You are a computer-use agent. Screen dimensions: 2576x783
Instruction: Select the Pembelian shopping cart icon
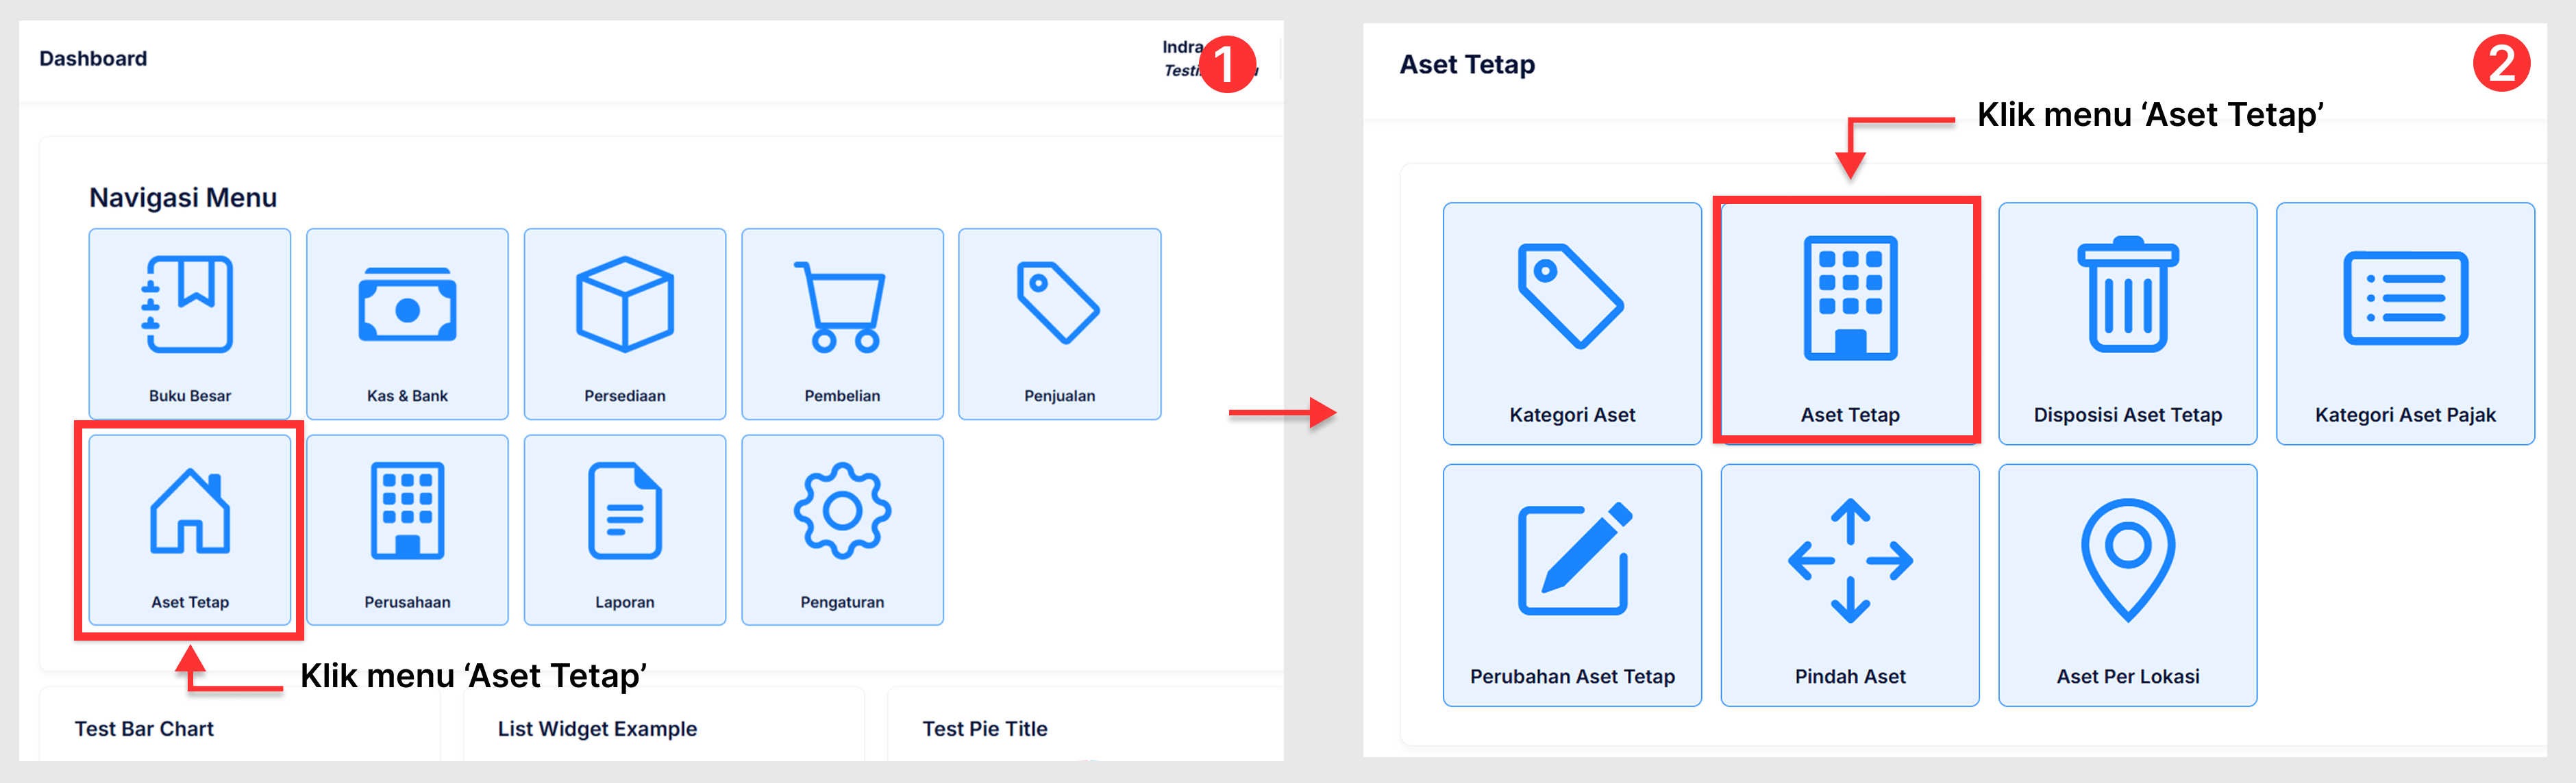tap(841, 307)
